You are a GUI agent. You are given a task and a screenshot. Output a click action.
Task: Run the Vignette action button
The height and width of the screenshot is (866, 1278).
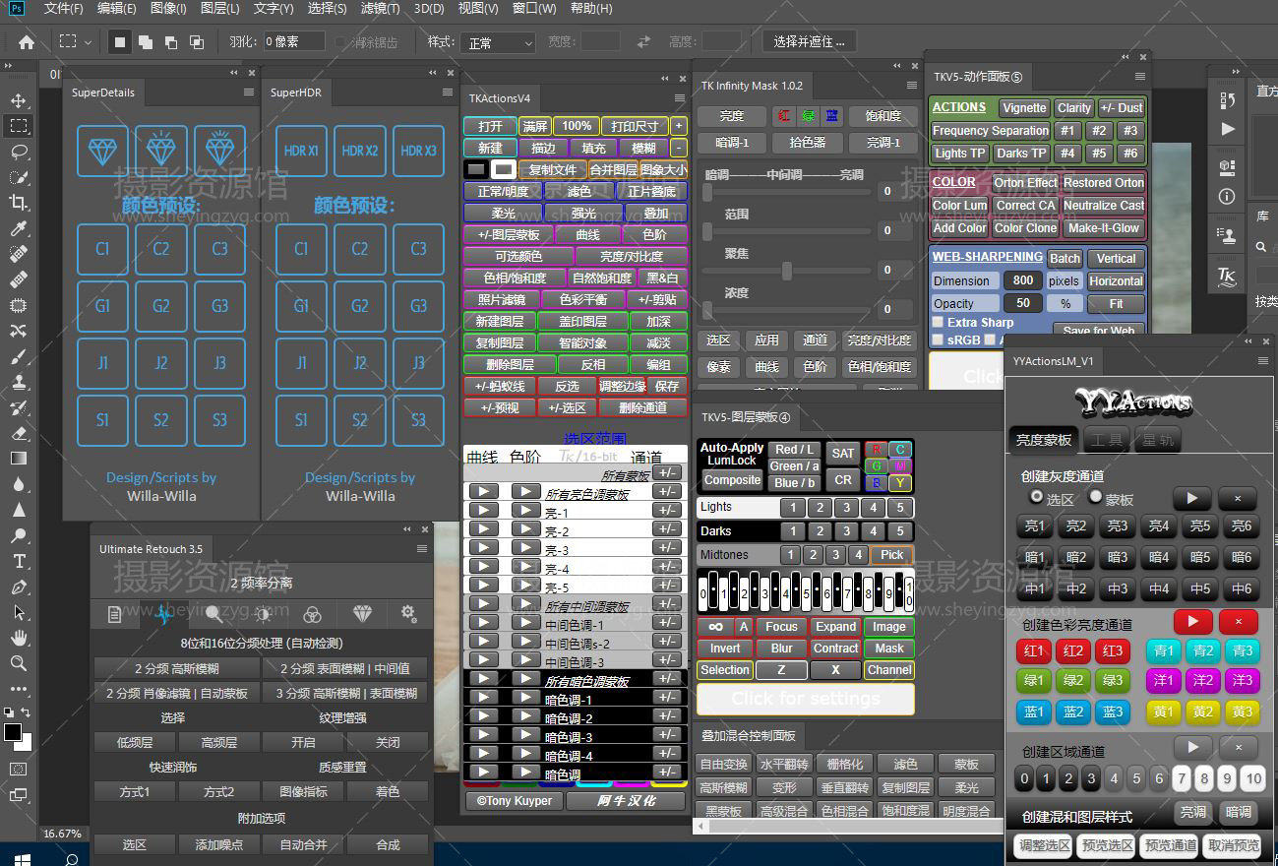click(1025, 108)
